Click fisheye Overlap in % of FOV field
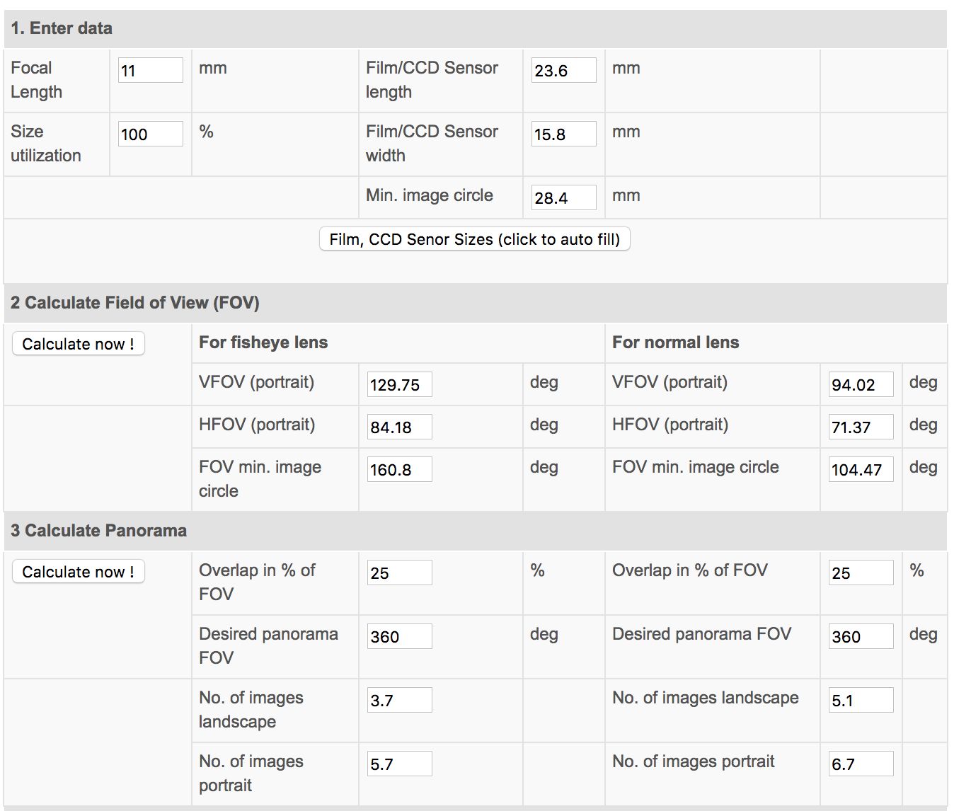Viewport: 954px width, 811px height. (x=400, y=573)
